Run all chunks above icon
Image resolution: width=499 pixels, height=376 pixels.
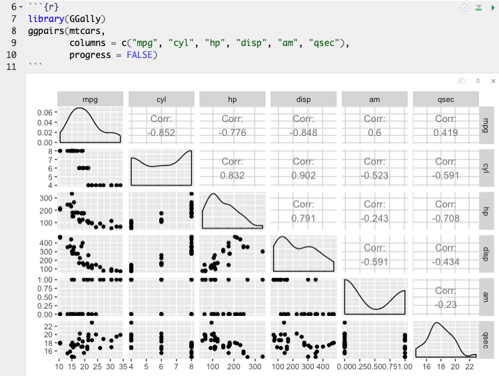tap(478, 7)
